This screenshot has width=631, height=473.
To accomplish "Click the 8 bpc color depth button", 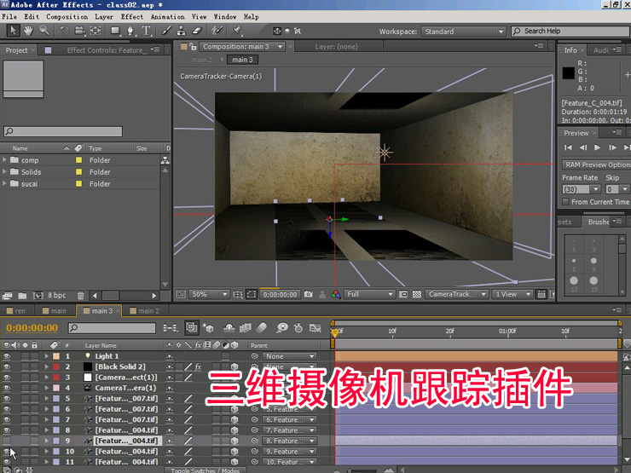I will [x=56, y=296].
